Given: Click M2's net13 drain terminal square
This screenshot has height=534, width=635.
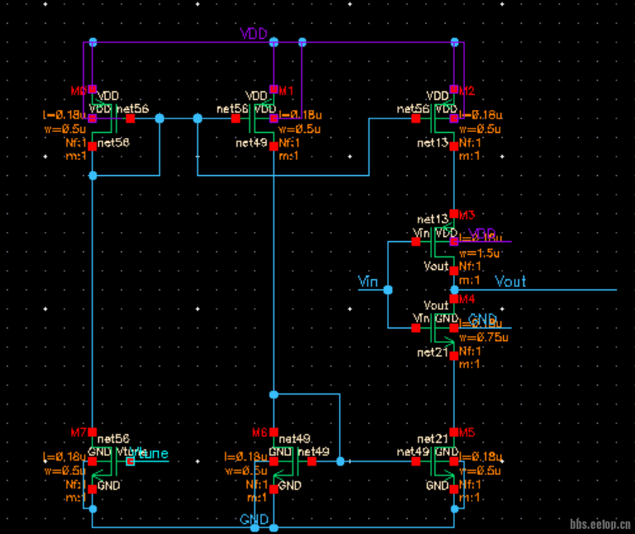Looking at the screenshot, I should (454, 146).
